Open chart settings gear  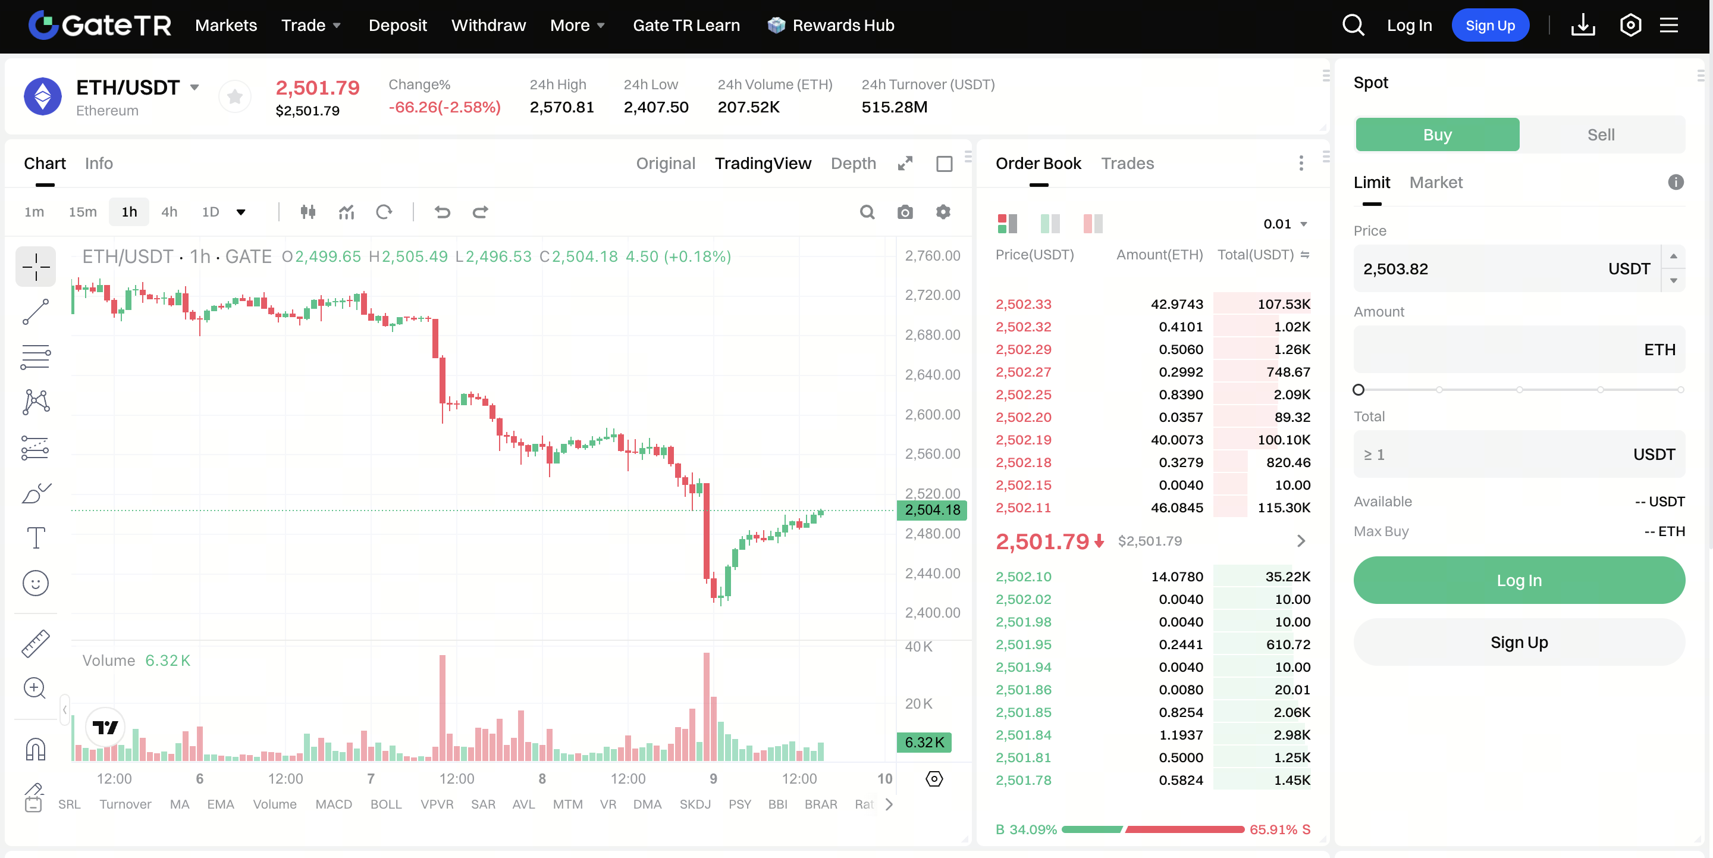point(943,212)
